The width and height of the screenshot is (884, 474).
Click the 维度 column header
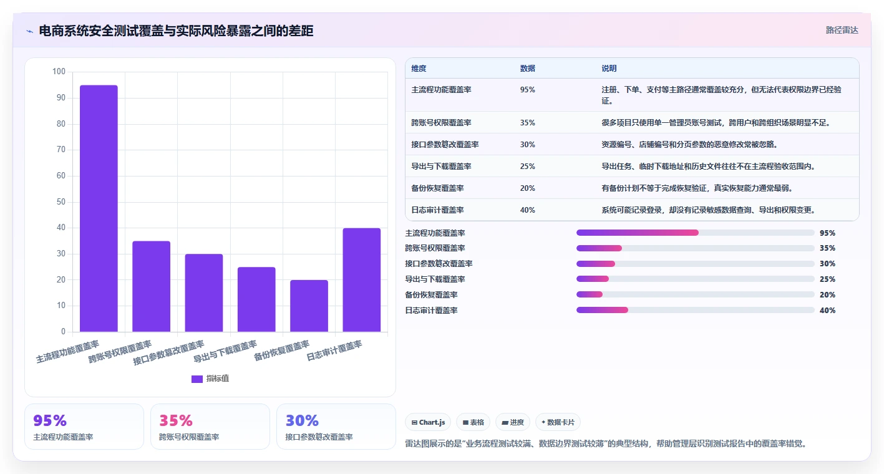[419, 69]
